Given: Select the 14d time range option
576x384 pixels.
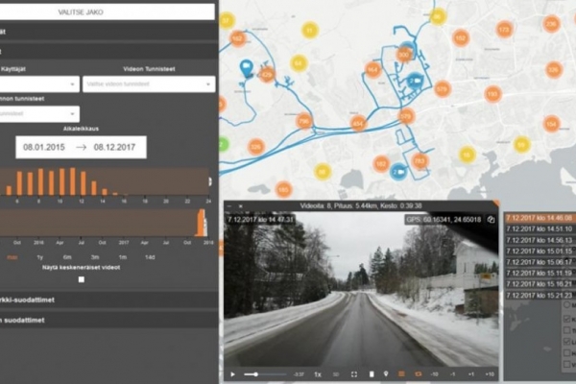Looking at the screenshot, I should click(150, 257).
